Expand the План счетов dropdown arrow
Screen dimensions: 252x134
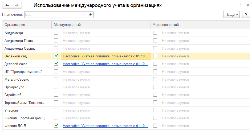[85, 15]
